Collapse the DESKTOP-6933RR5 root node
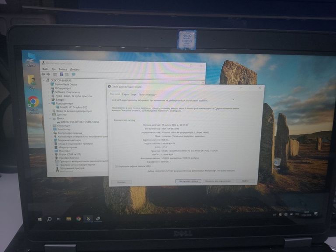Screen dimensions: 336x252 tap(44, 80)
